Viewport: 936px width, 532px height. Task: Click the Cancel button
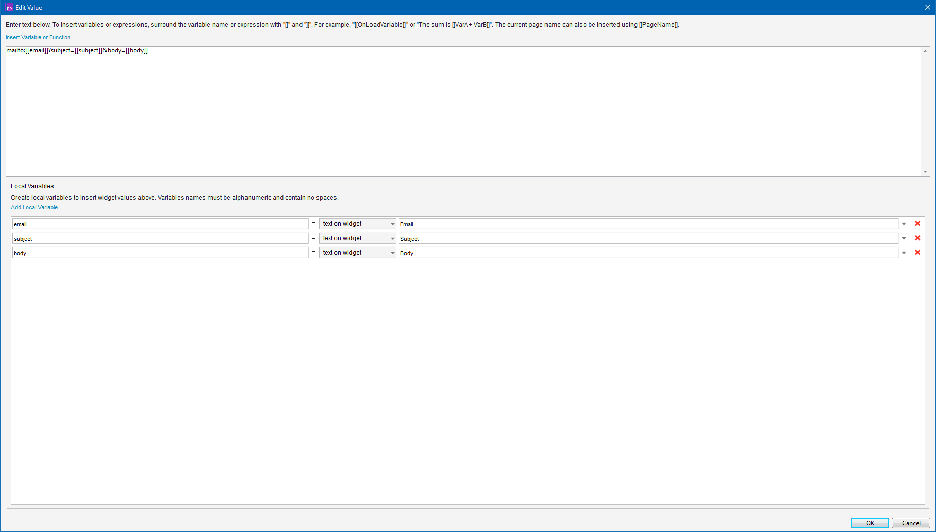pyautogui.click(x=911, y=523)
